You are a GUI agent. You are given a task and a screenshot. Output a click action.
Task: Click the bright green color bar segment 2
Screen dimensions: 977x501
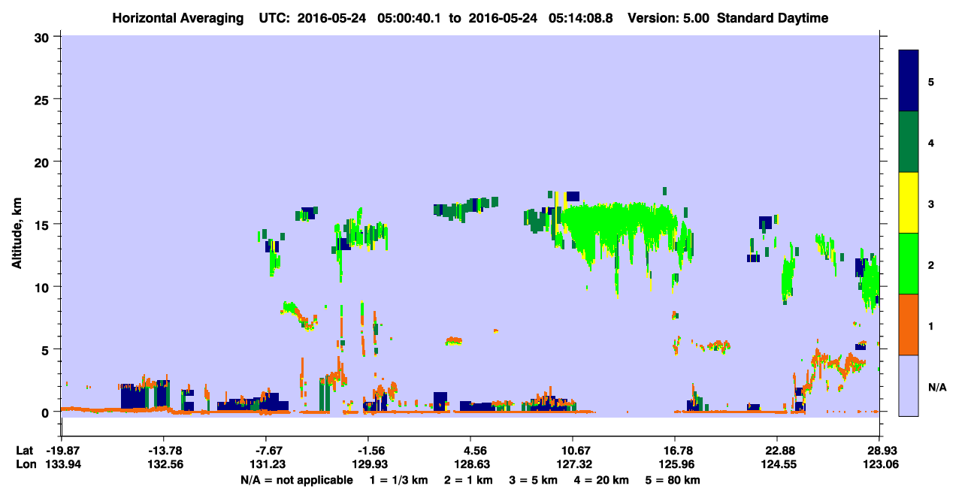pos(909,263)
